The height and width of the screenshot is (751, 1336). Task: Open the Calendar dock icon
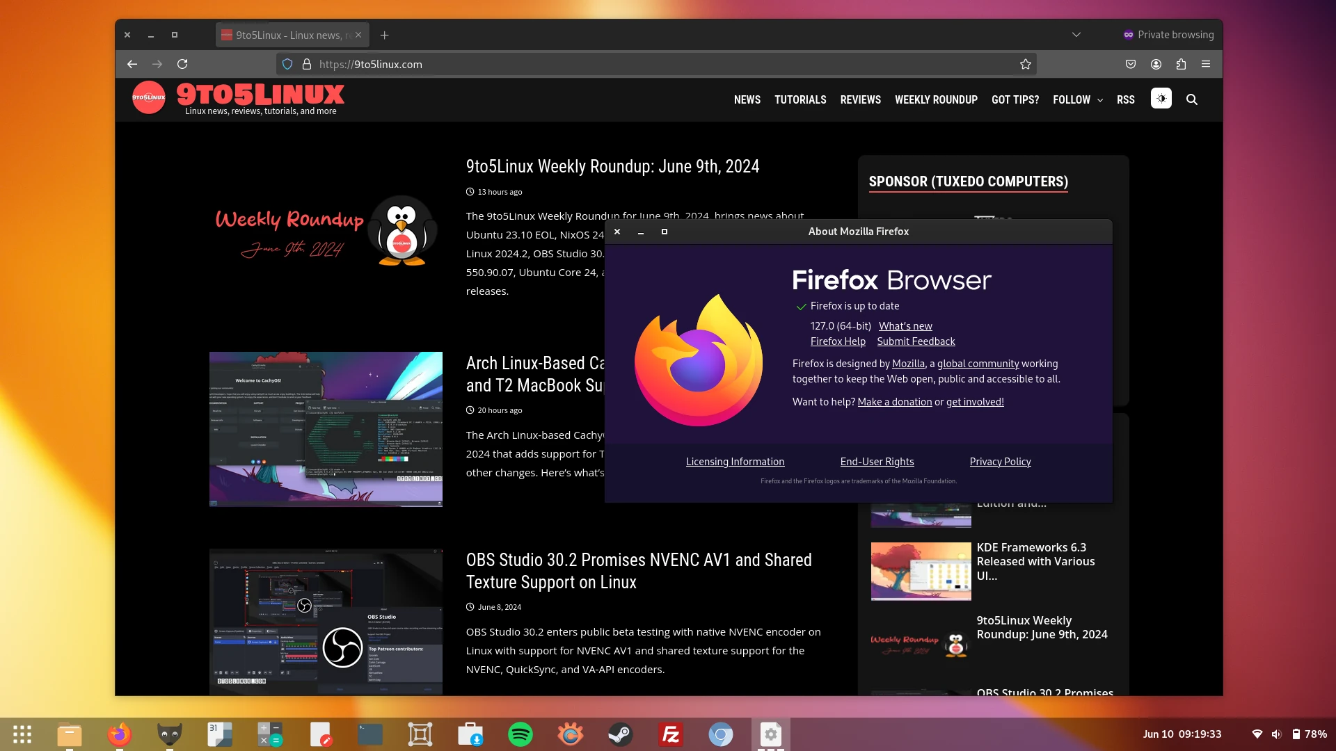[x=220, y=734]
